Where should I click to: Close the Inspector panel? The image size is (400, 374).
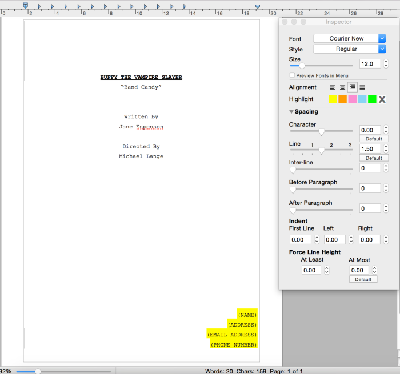tap(285, 22)
